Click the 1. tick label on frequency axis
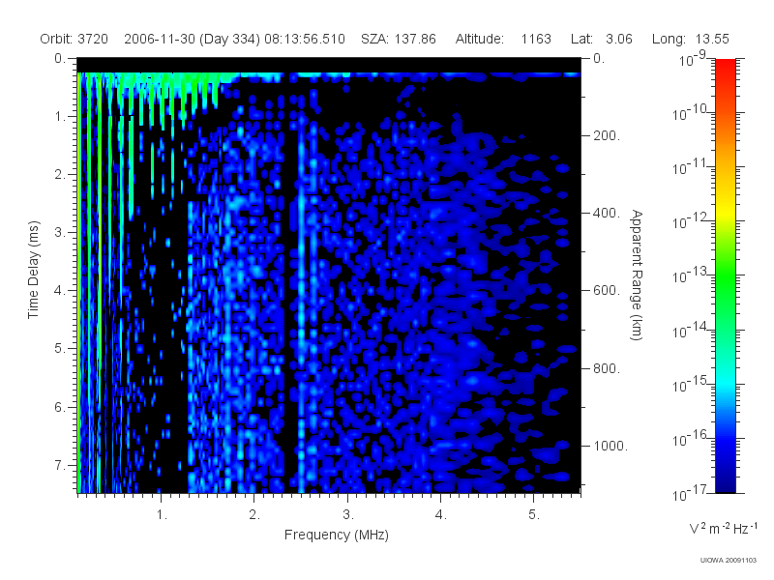Screen dimensions: 774x580 pyautogui.click(x=163, y=515)
